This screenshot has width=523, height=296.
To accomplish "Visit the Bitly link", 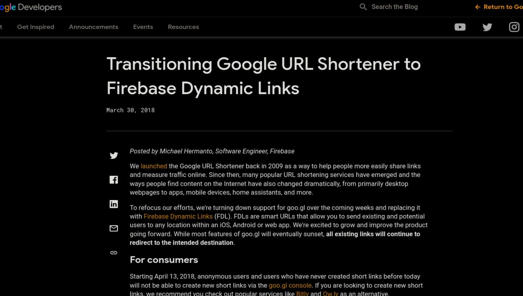I will 303,294.
